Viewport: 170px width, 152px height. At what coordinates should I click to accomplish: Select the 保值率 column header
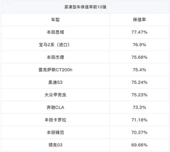[x=139, y=20]
